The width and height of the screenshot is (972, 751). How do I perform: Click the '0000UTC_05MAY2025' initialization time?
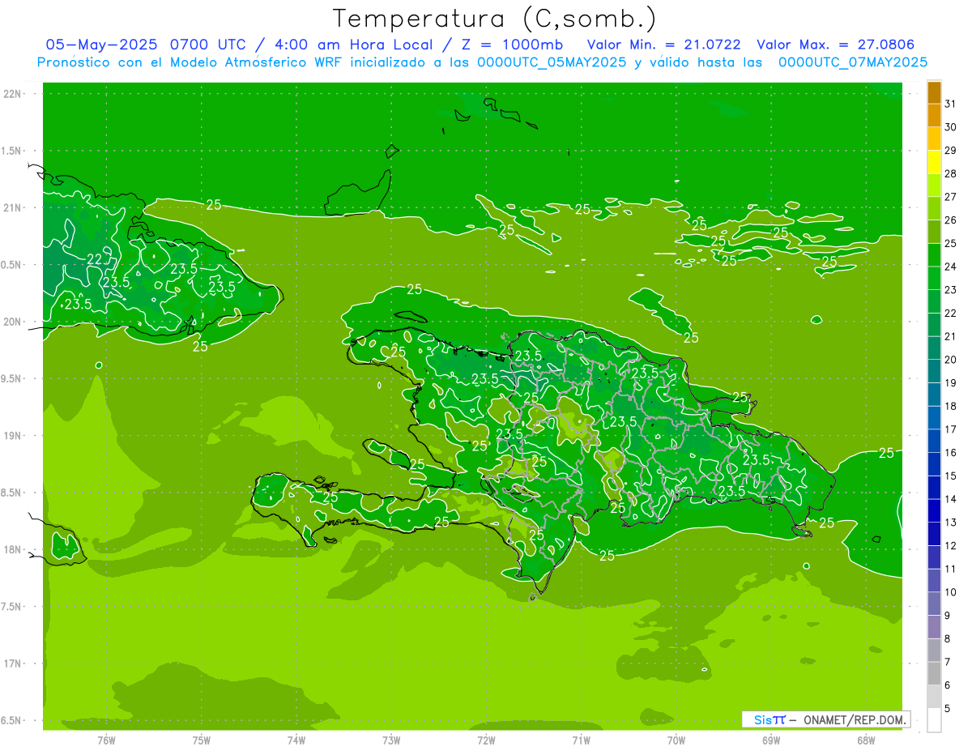click(x=552, y=62)
